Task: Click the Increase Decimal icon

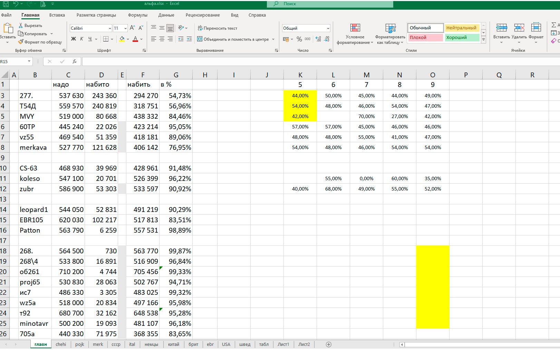Action: [x=318, y=39]
